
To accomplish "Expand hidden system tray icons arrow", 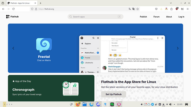I will [x=174, y=104].
